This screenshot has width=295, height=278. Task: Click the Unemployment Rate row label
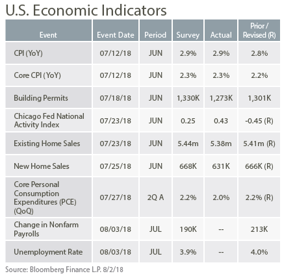pos(48,252)
